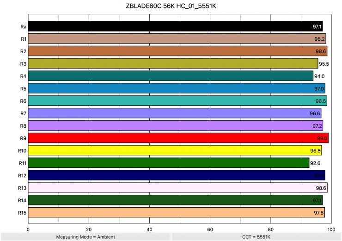This screenshot has width=342, height=241.
Task: Click the 60 tick on x-axis
Action: pyautogui.click(x=210, y=229)
